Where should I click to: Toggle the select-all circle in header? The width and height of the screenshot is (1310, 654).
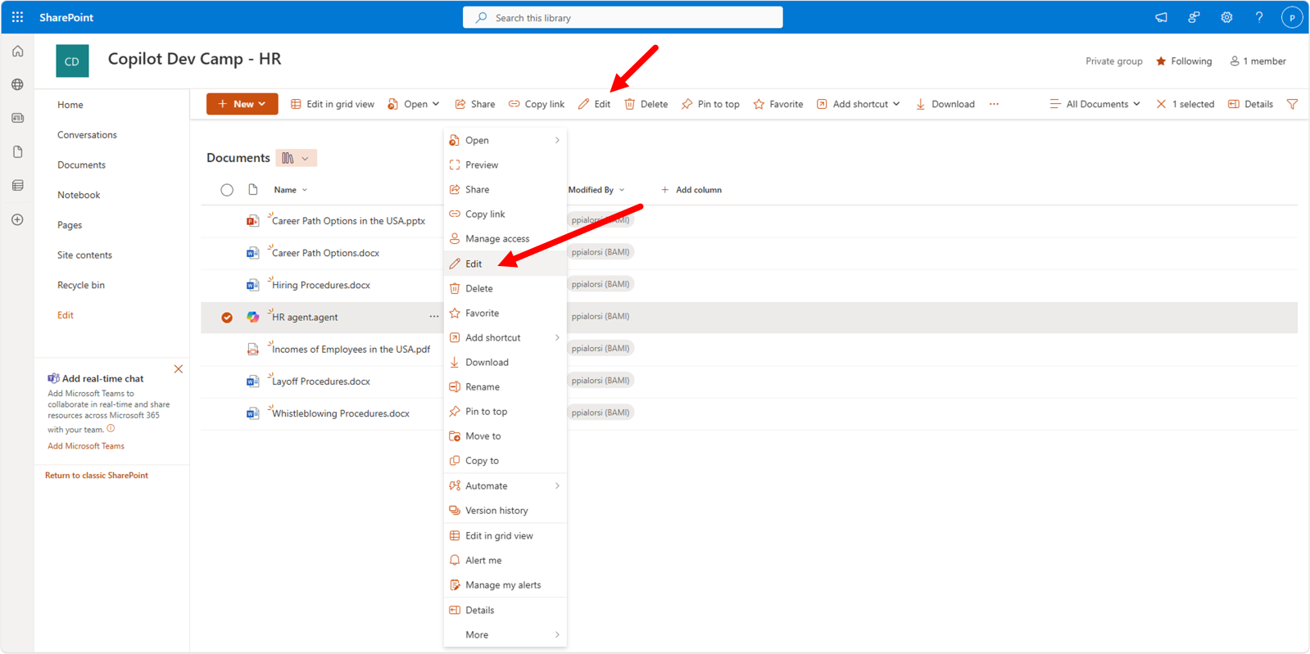[x=227, y=190]
